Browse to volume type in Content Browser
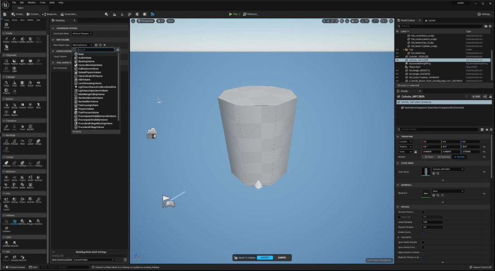Image resolution: width=495 pixels, height=271 pixels. point(101,45)
